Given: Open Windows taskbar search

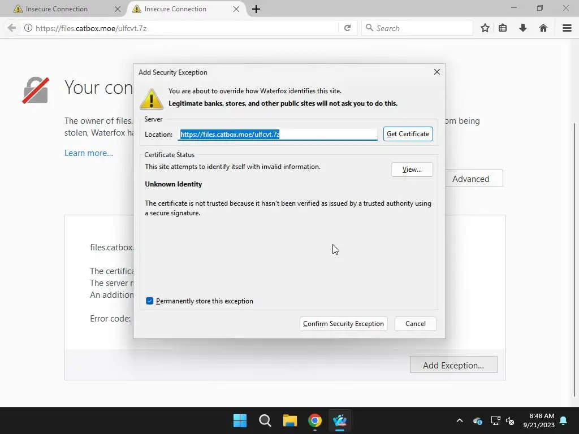Looking at the screenshot, I should (x=265, y=420).
